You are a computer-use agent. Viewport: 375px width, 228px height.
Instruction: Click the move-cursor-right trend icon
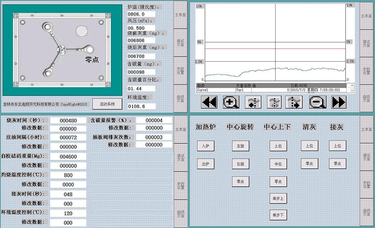point(294,102)
